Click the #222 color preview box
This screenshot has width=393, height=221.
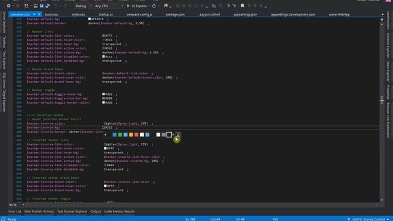tap(104, 128)
